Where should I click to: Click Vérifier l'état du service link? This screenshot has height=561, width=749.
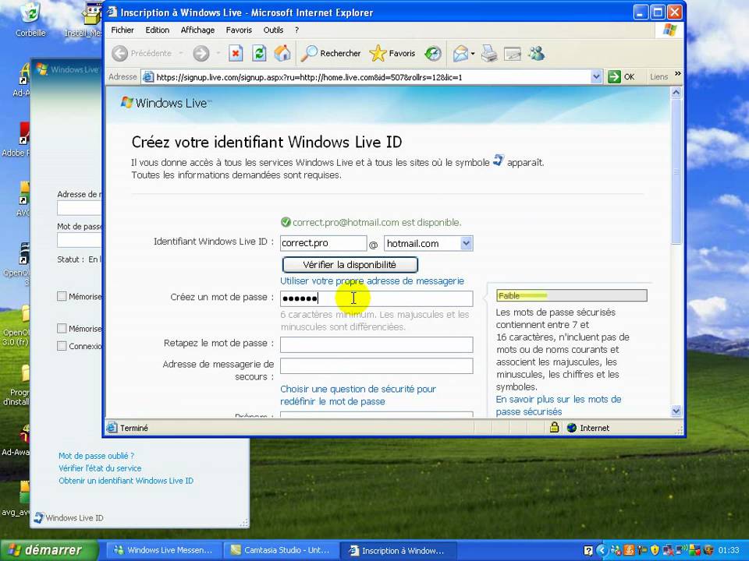point(100,468)
